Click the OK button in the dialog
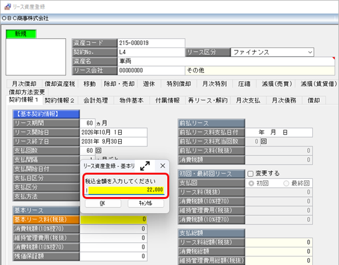Image resolution: width=339 pixels, height=265 pixels. pos(103,203)
